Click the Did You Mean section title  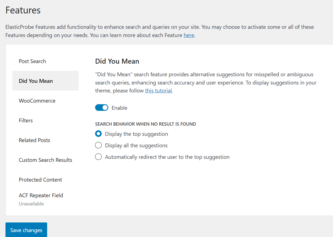117,61
